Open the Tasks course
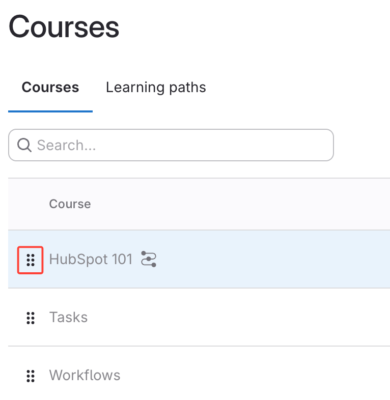This screenshot has width=390, height=400. coord(69,318)
